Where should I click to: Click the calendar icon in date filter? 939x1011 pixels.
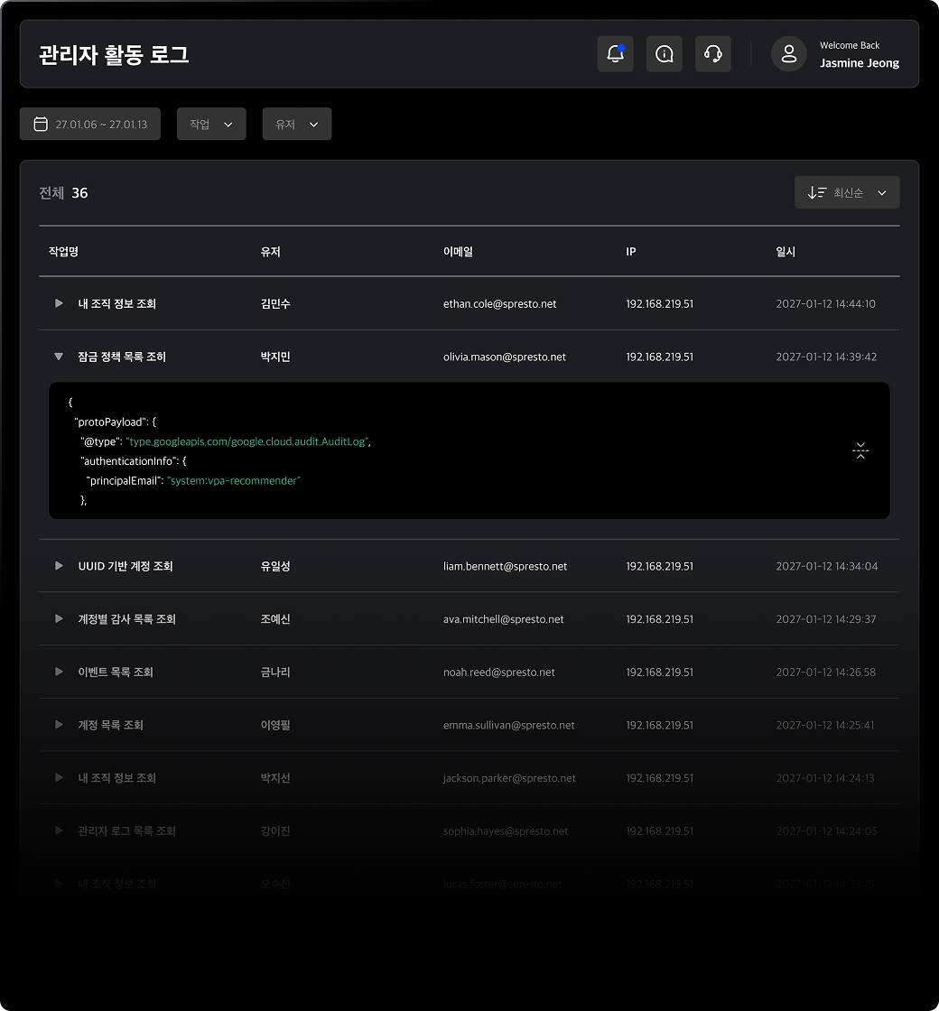[x=41, y=124]
